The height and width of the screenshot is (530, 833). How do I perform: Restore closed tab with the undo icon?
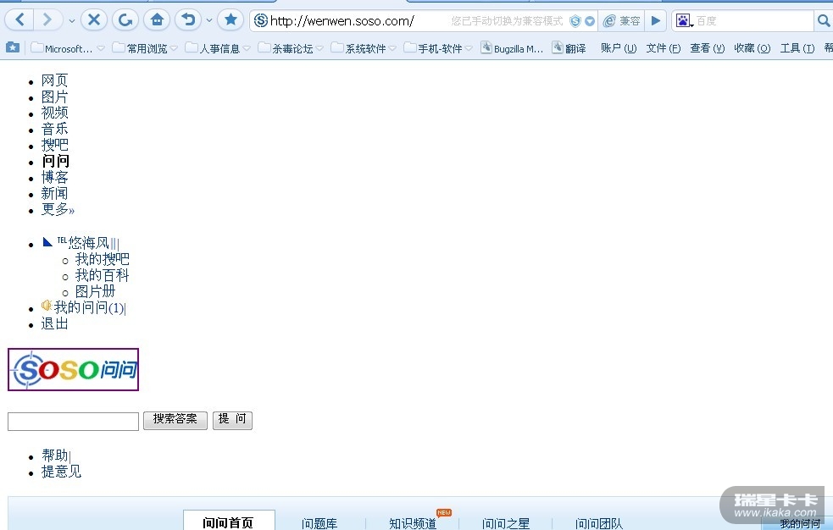tap(188, 20)
